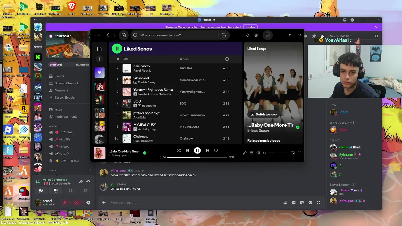The image size is (402, 226).
Task: Toggle shuffle in Spotify player
Action: (x=179, y=150)
